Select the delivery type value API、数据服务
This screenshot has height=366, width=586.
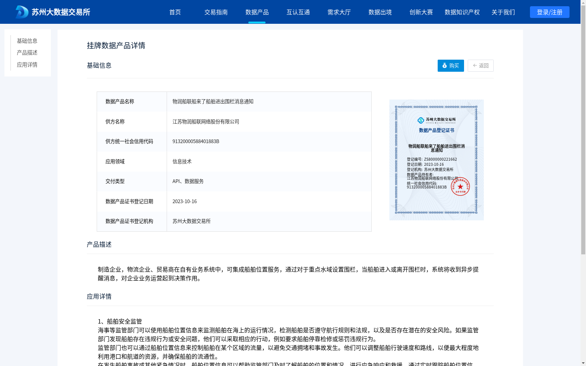click(188, 181)
